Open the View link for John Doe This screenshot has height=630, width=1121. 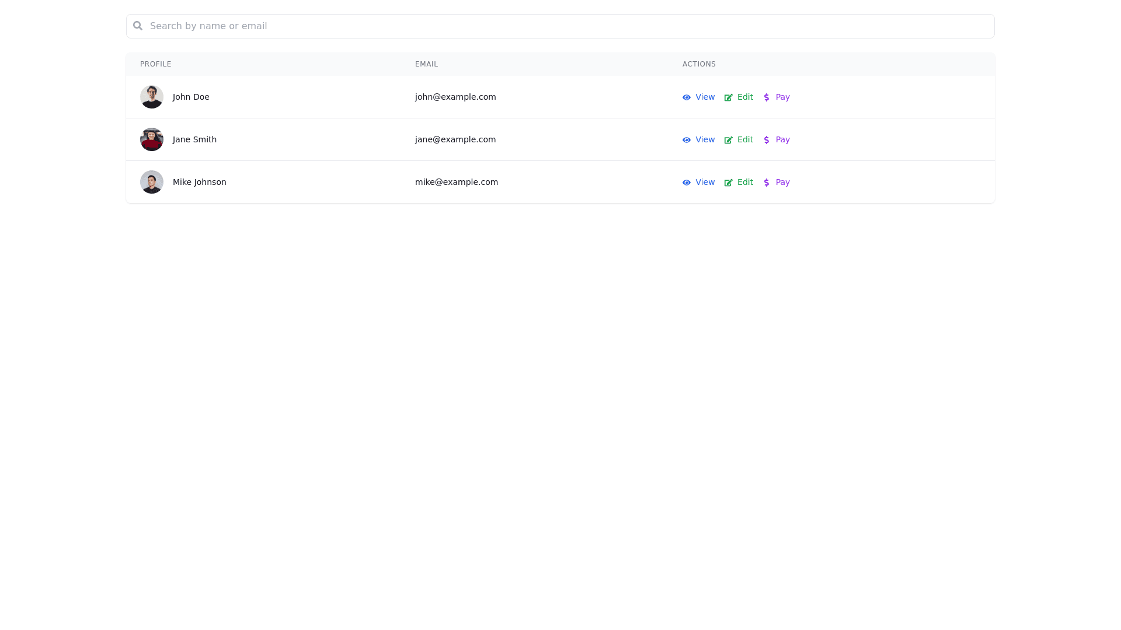(705, 97)
